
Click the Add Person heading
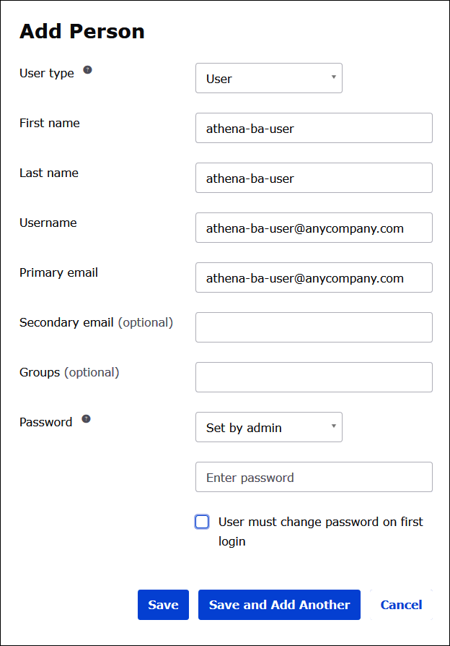81,31
